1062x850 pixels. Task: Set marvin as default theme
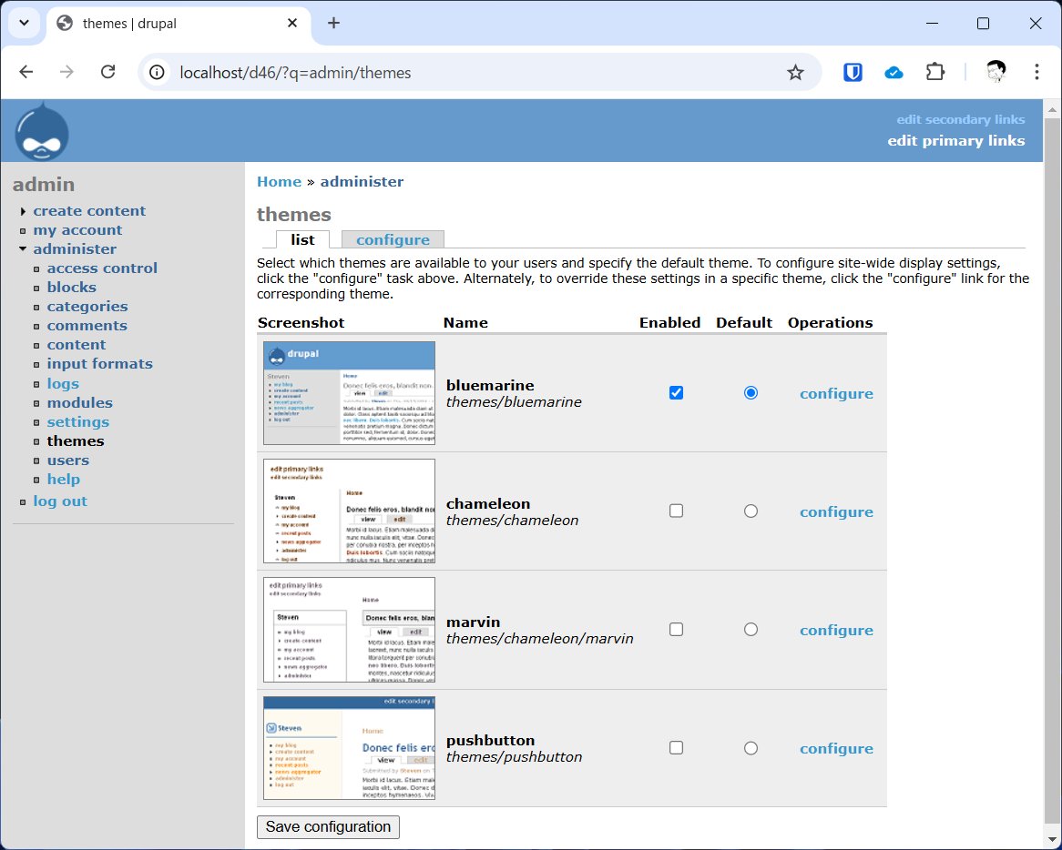(x=751, y=630)
